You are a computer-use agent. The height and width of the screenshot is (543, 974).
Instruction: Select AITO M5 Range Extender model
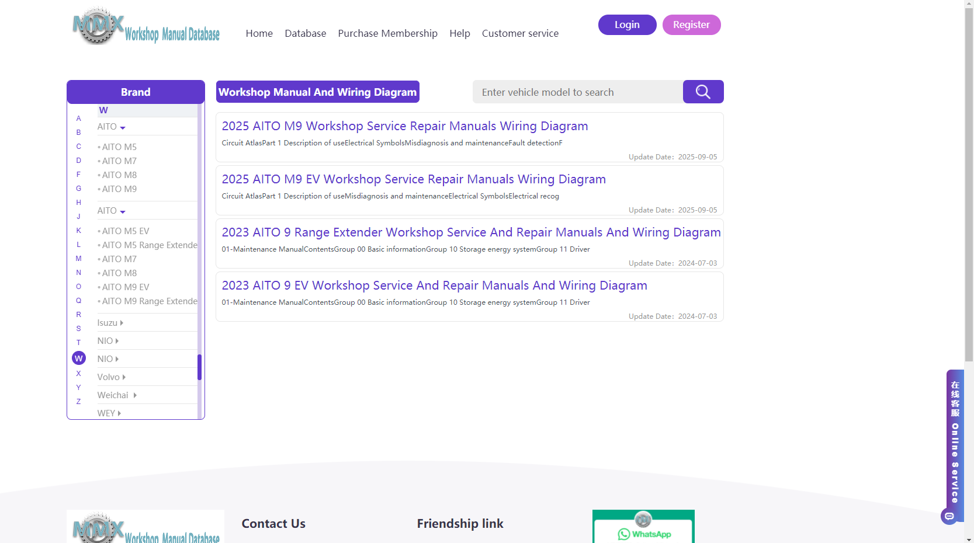tap(147, 245)
